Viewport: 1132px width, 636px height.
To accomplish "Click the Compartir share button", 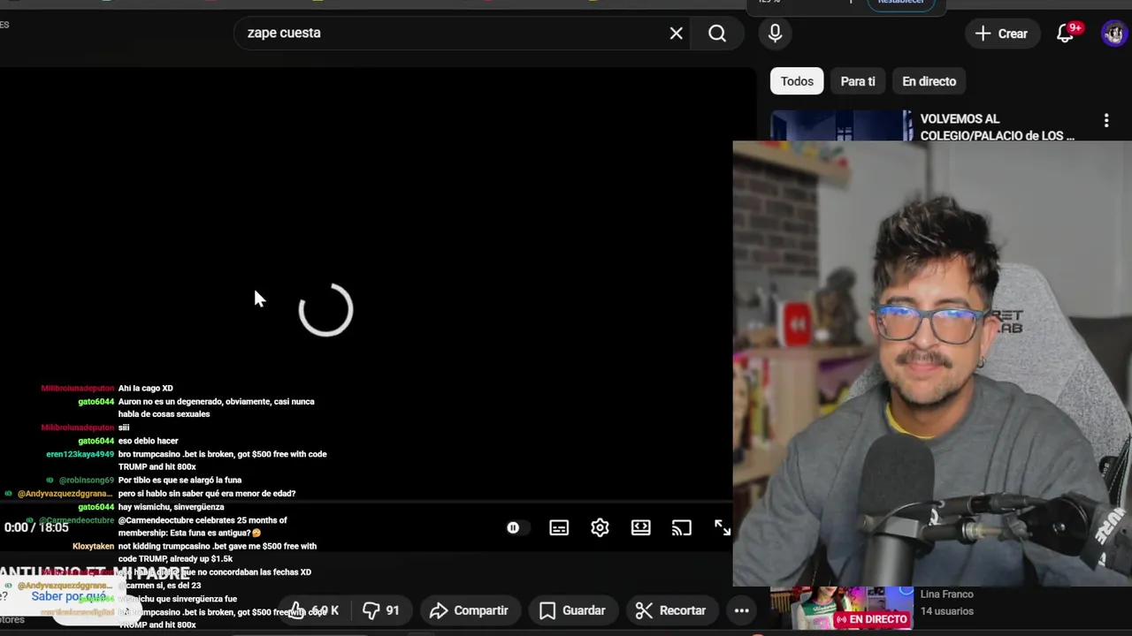I will (469, 610).
